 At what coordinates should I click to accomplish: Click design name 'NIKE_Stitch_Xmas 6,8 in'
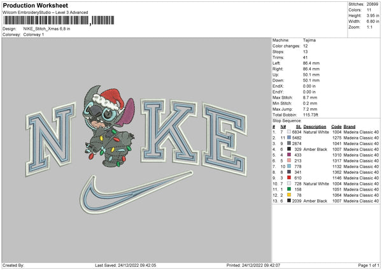tap(46, 29)
